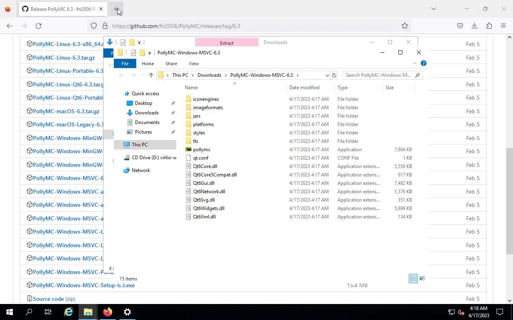
Task: Click the search magnifier in Explorer
Action: (417, 75)
